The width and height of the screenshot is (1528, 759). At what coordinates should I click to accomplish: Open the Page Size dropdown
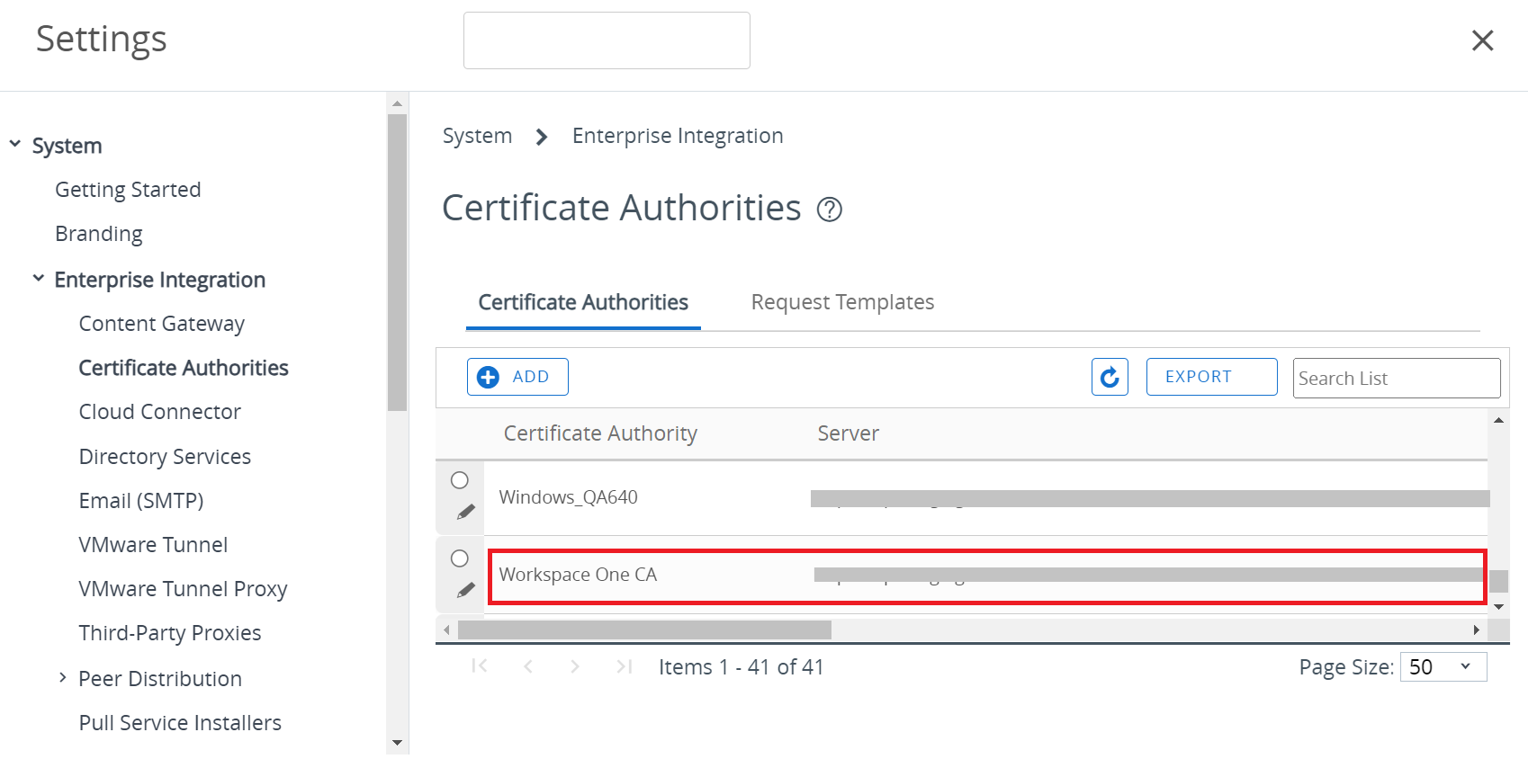pos(1443,667)
